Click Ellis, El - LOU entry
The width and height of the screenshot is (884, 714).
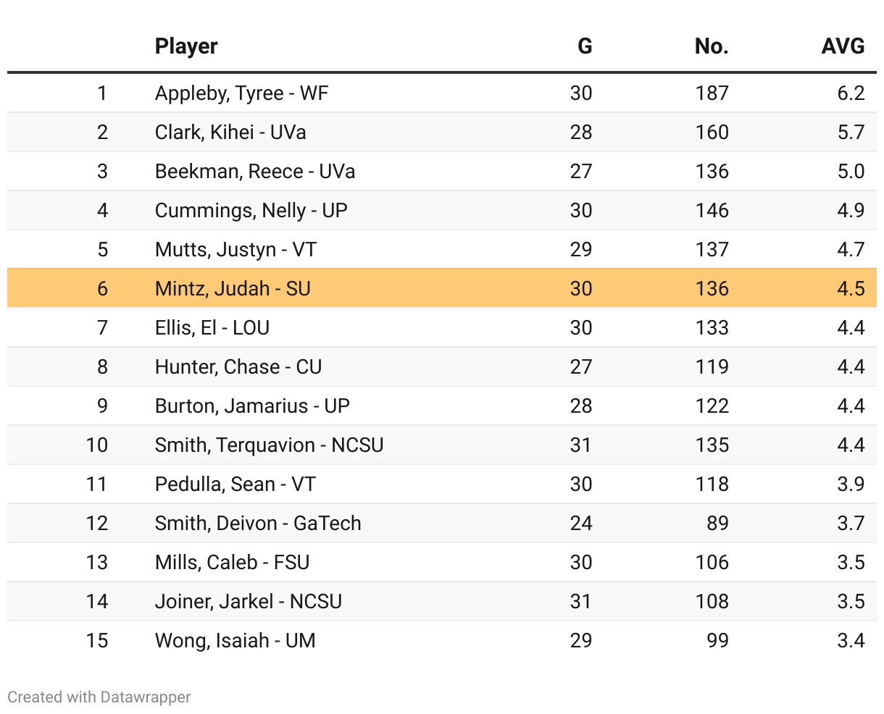[x=212, y=328]
